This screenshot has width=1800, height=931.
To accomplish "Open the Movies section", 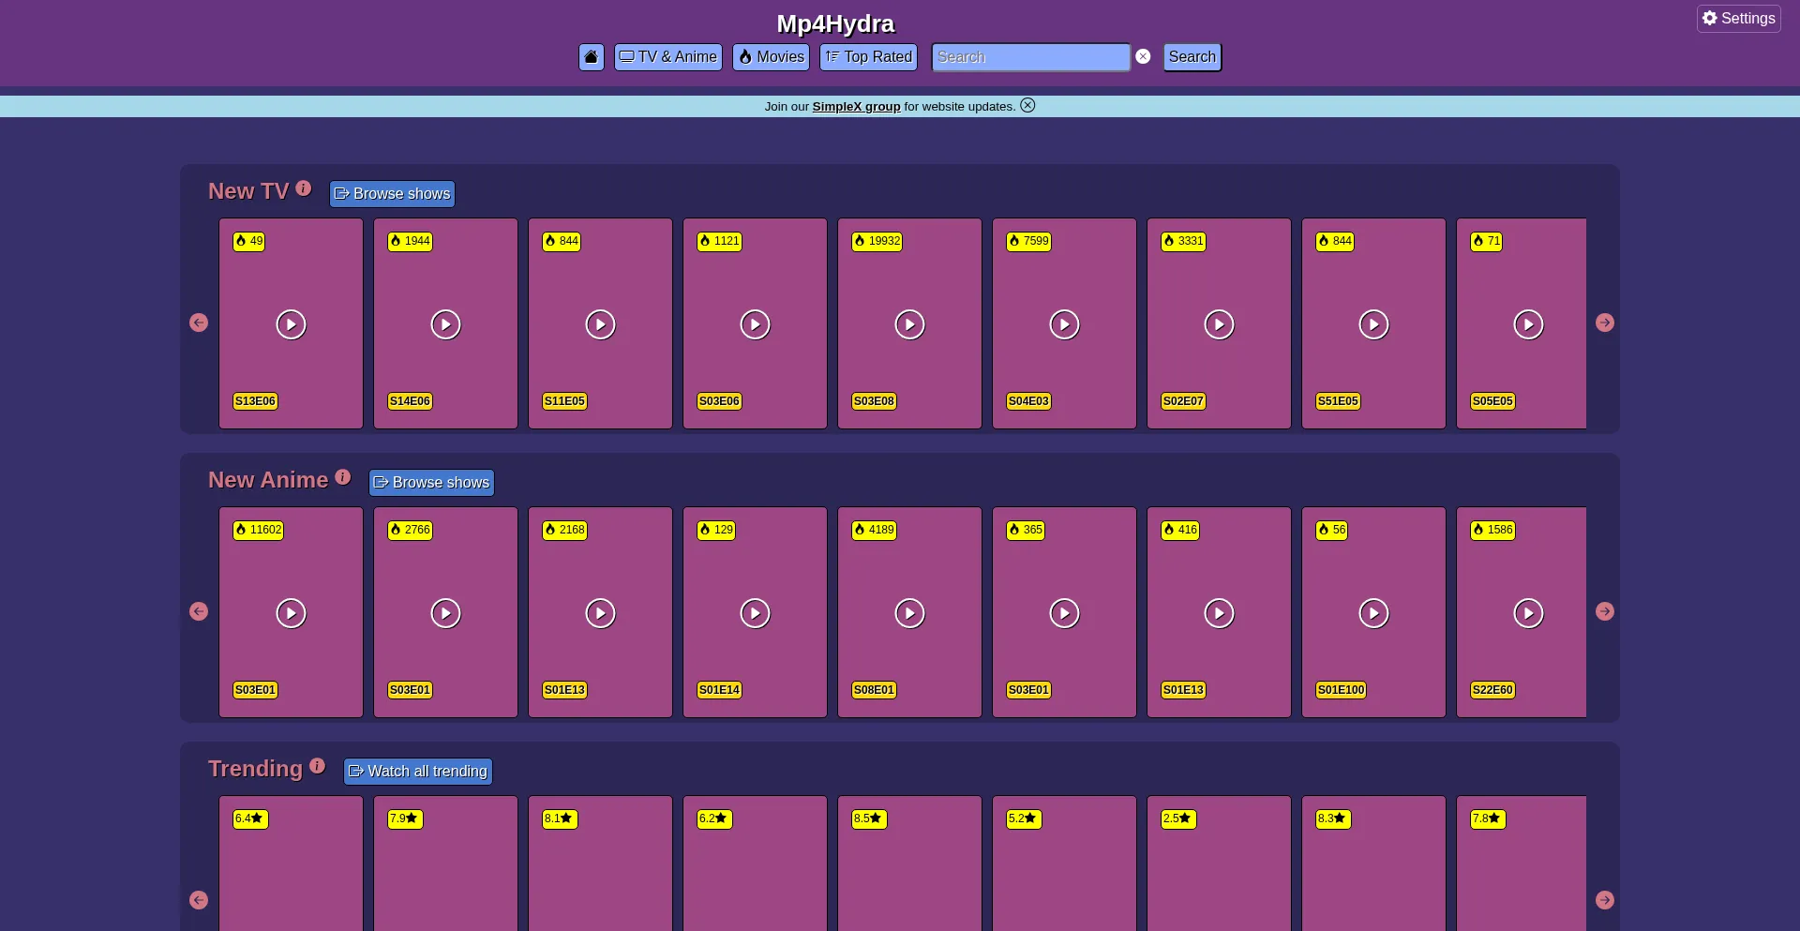I will click(x=771, y=57).
